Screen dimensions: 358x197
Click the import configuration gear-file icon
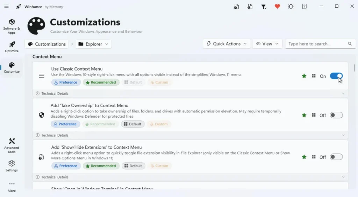coord(250,7)
